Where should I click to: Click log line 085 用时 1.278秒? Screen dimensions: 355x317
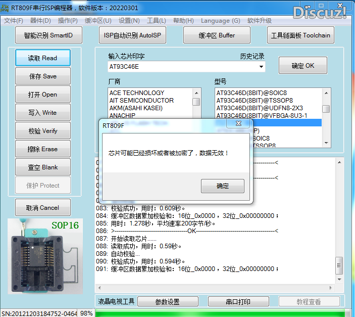coord(156,223)
